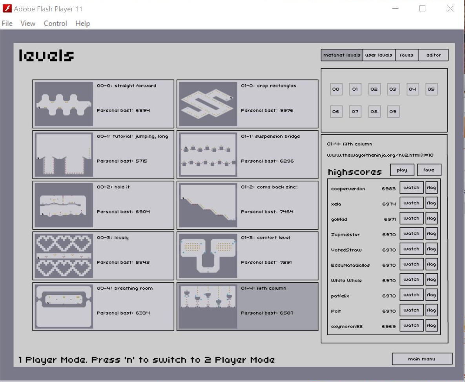This screenshot has width=465, height=382.
Task: Add level to favorites with fave button
Action: [x=429, y=170]
